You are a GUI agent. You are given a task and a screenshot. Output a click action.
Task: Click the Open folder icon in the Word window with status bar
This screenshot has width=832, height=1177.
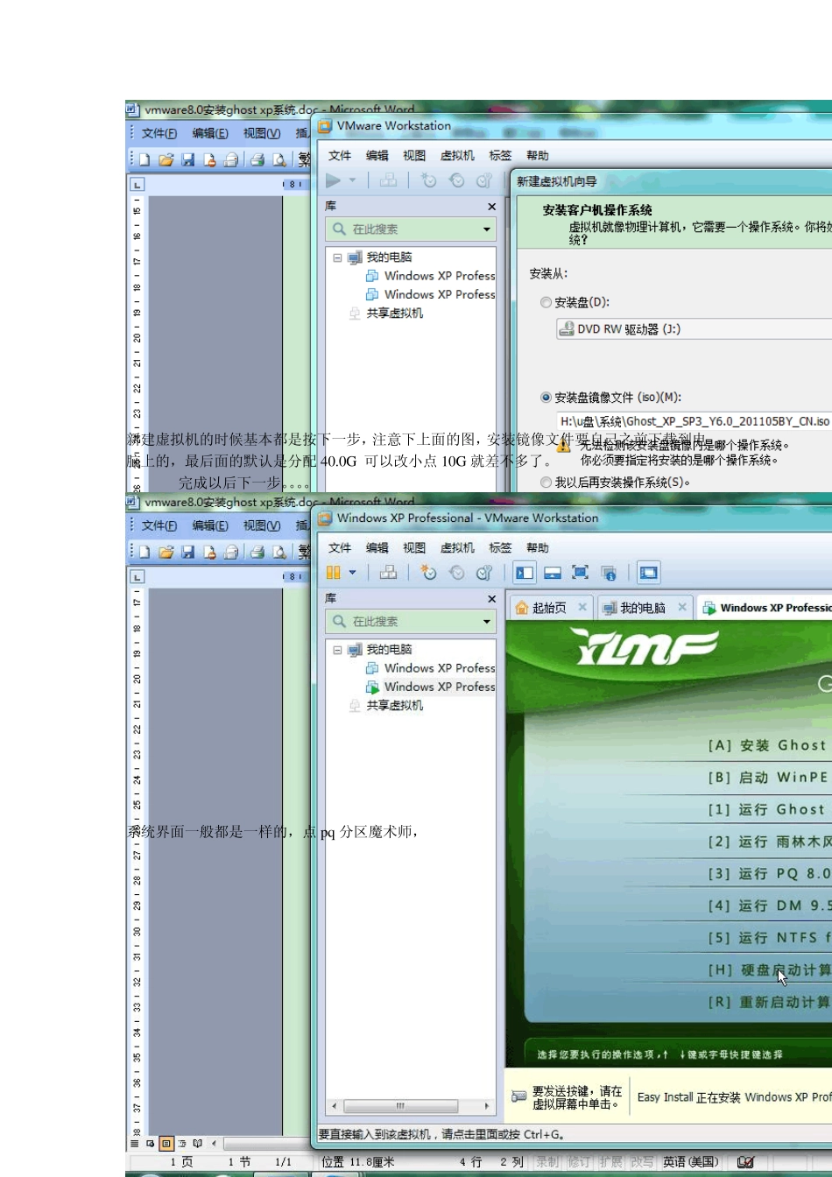[x=166, y=552]
